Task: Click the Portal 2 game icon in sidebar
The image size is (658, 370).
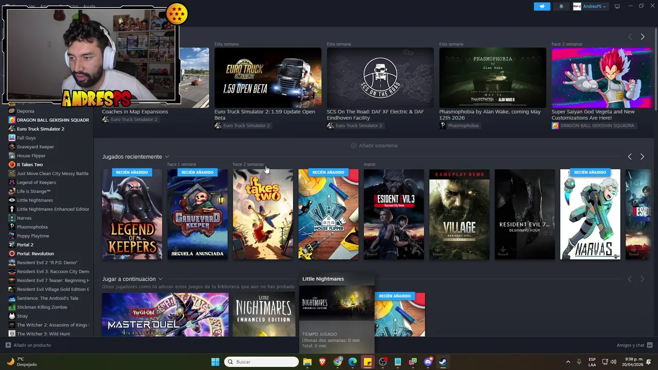Action: click(12, 245)
